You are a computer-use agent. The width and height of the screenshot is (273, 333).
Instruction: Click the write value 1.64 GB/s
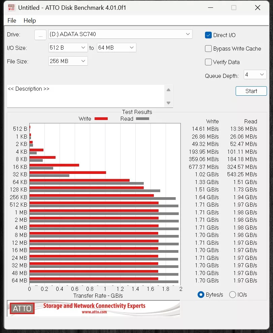(207, 197)
